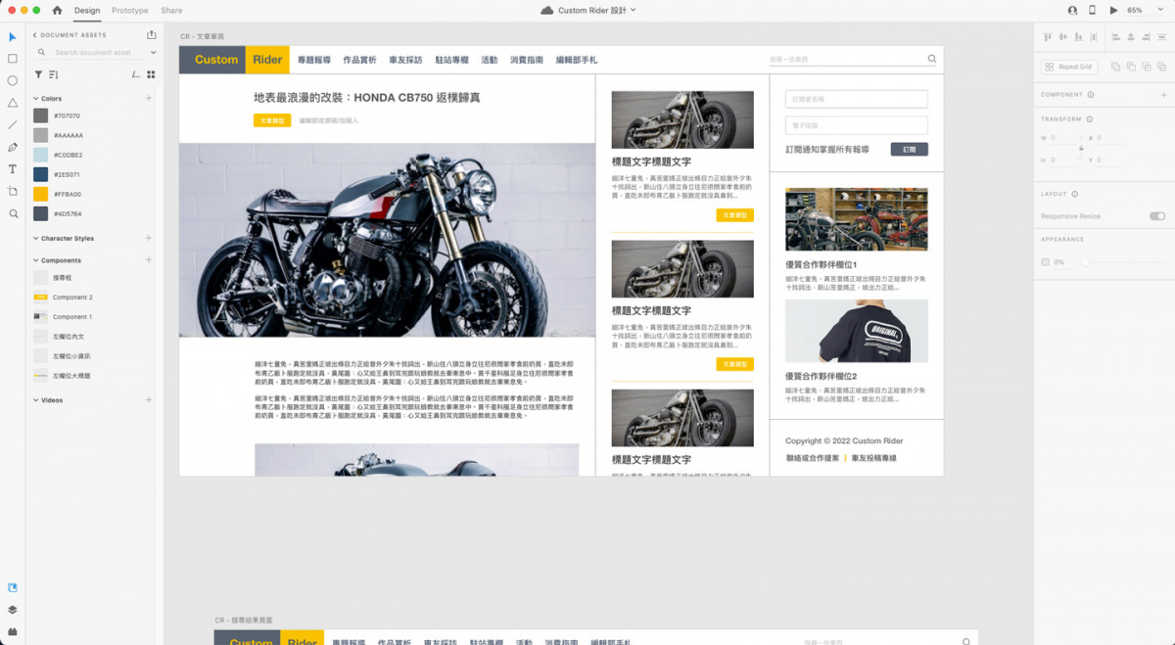The width and height of the screenshot is (1175, 645).
Task: Click the invite to document icon
Action: tap(1072, 10)
